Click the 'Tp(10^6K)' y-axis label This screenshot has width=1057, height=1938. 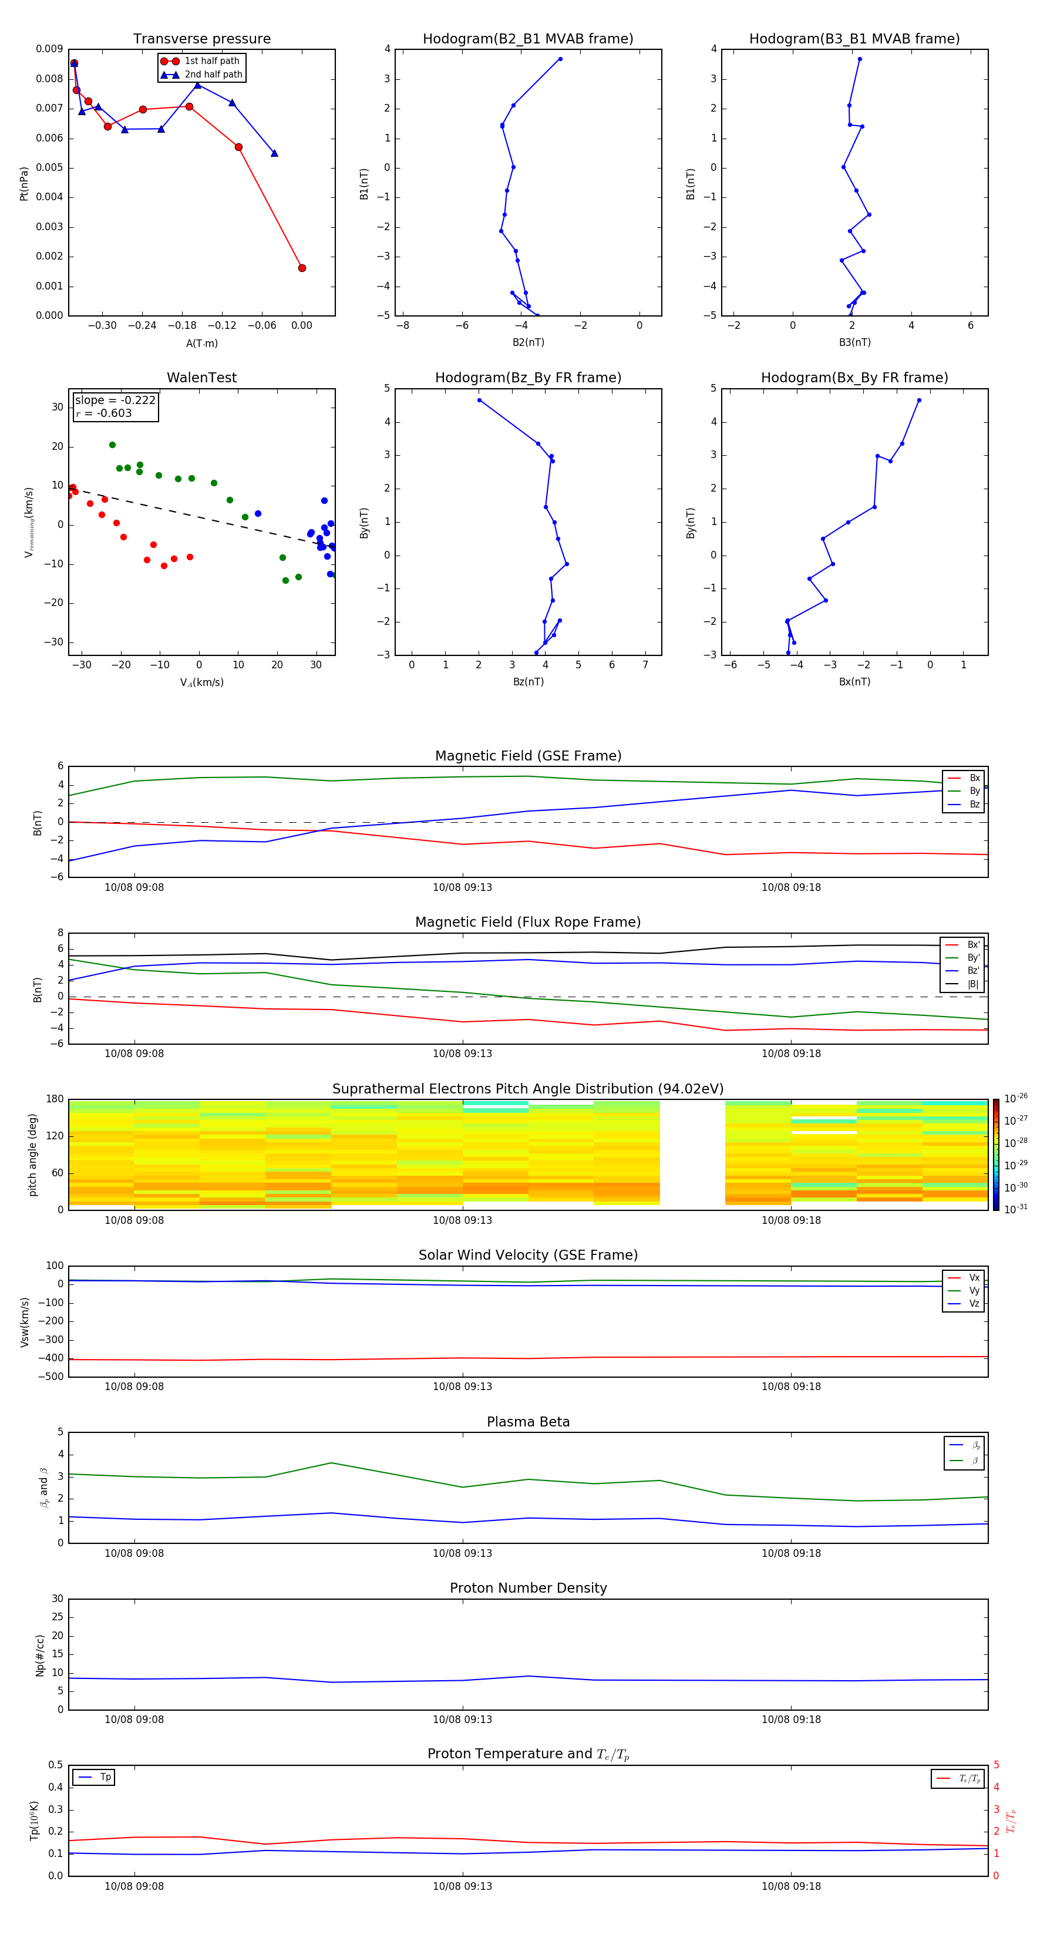[x=34, y=1821]
